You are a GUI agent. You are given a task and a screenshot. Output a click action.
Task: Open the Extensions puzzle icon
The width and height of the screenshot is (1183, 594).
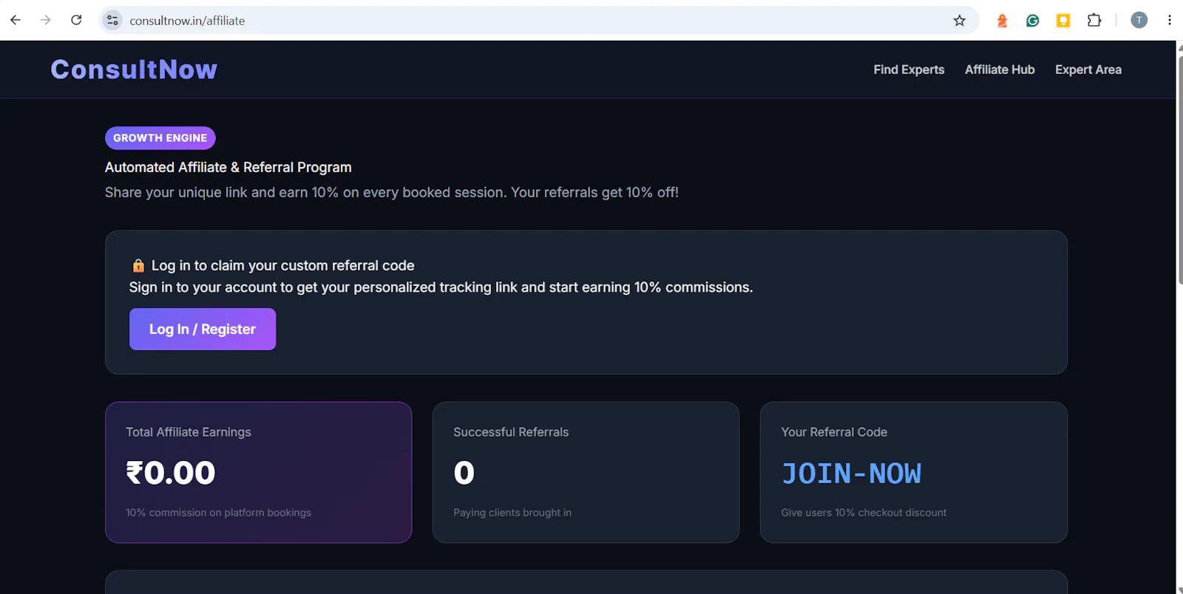coord(1094,21)
